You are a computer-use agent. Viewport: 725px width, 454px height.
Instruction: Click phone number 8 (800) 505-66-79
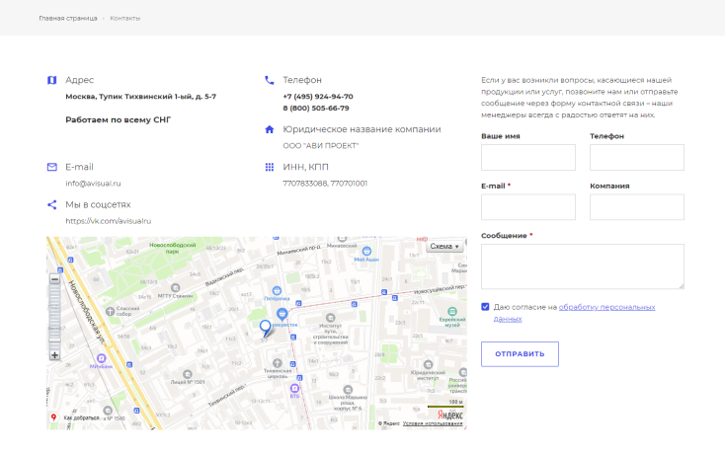click(x=316, y=109)
